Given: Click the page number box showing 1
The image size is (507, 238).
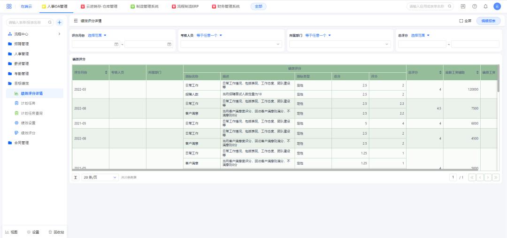Looking at the screenshot, I should (x=453, y=177).
